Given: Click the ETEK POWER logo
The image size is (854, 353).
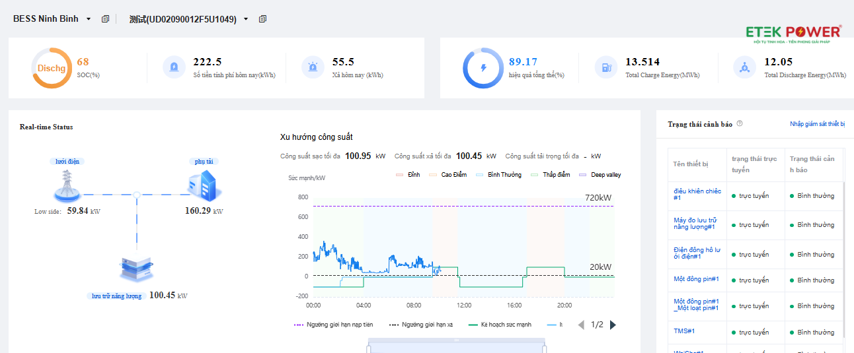Looking at the screenshot, I should 793,34.
